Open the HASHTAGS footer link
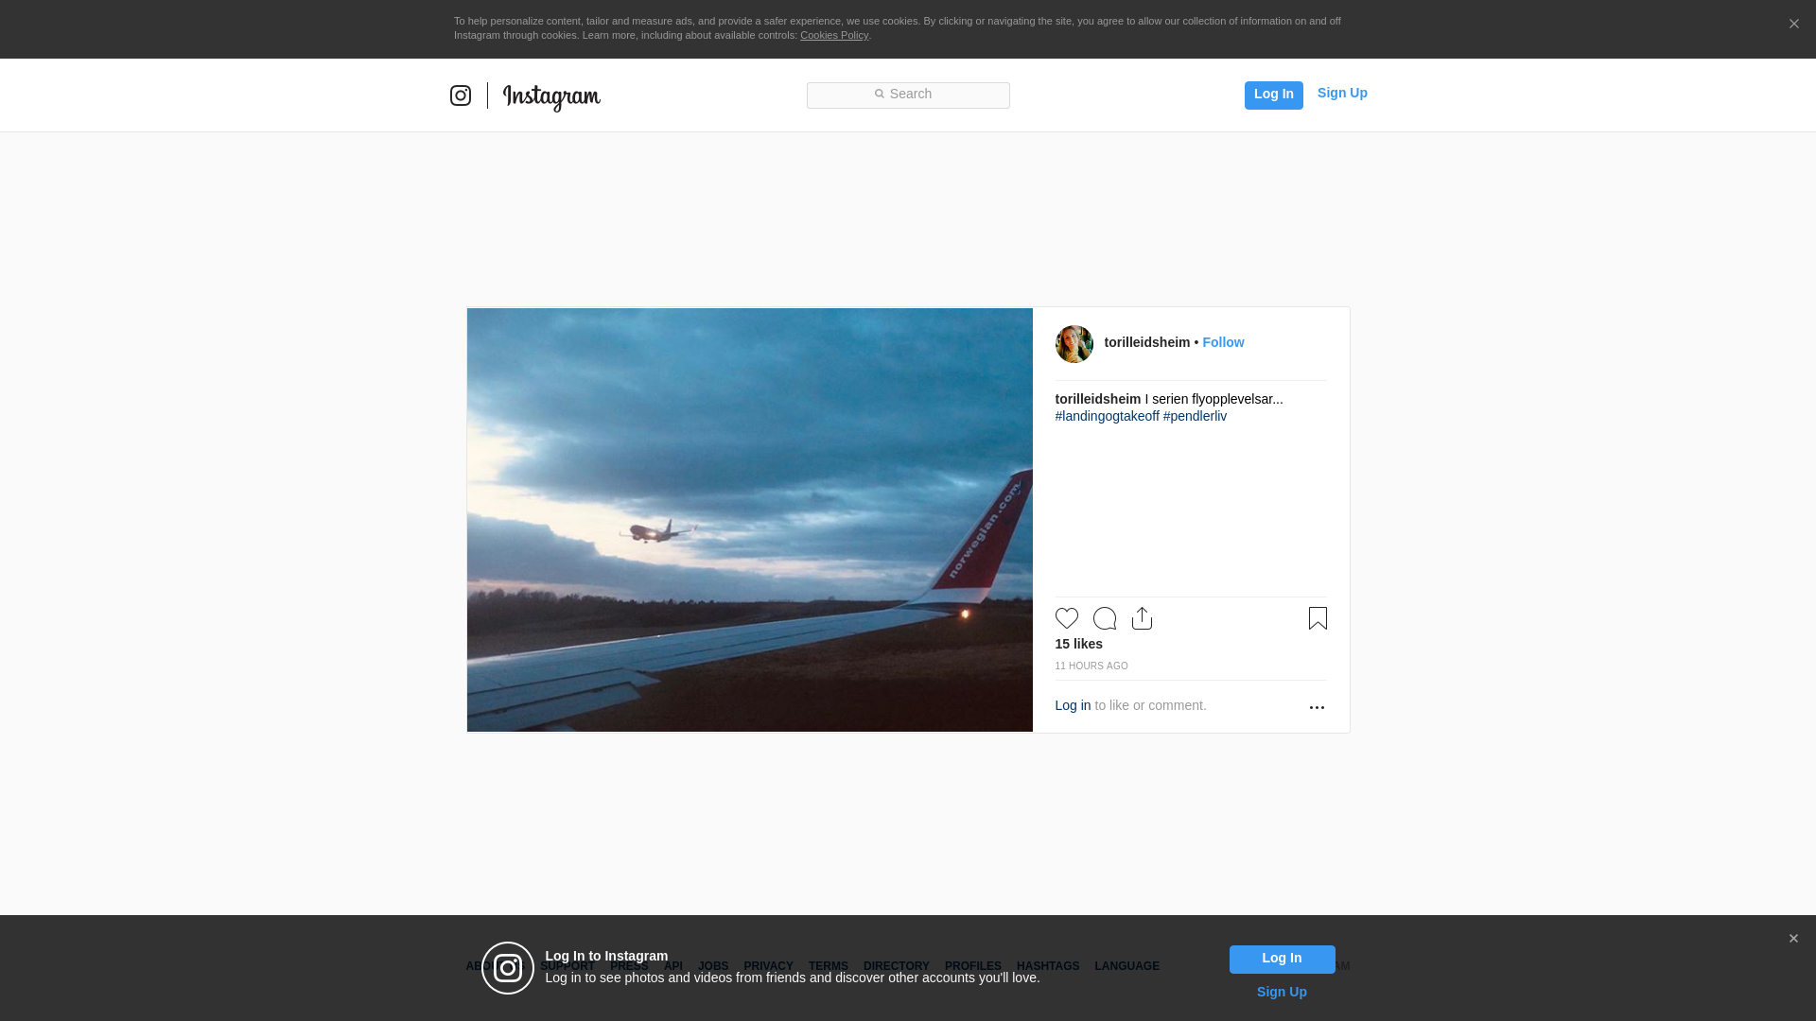The height and width of the screenshot is (1021, 1816). coord(1047,966)
